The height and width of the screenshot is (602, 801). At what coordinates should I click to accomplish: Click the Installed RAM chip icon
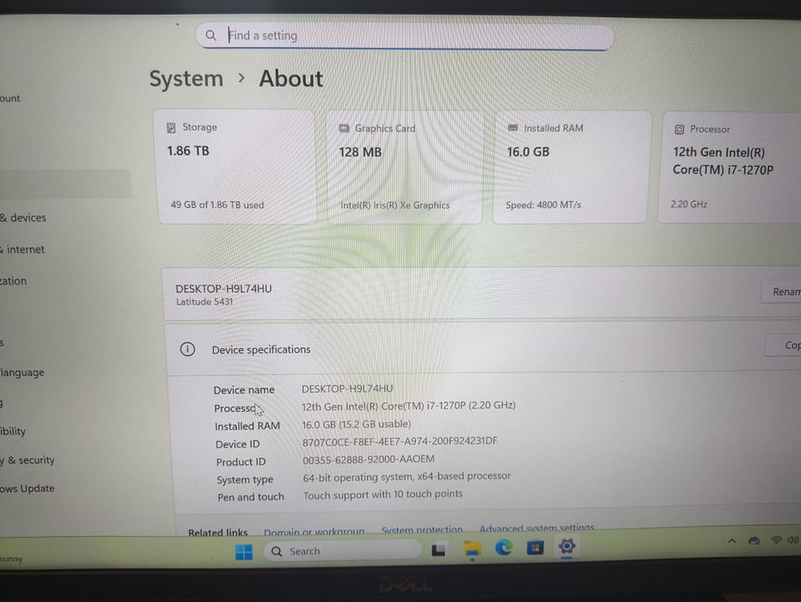pyautogui.click(x=513, y=128)
